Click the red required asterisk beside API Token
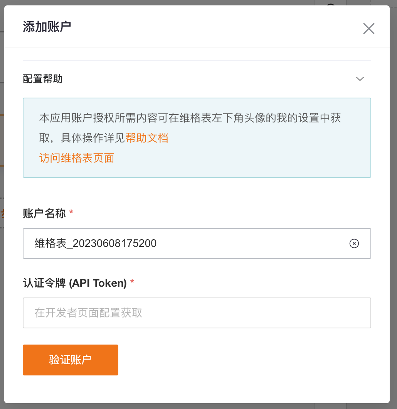The width and height of the screenshot is (397, 409). pyautogui.click(x=132, y=282)
